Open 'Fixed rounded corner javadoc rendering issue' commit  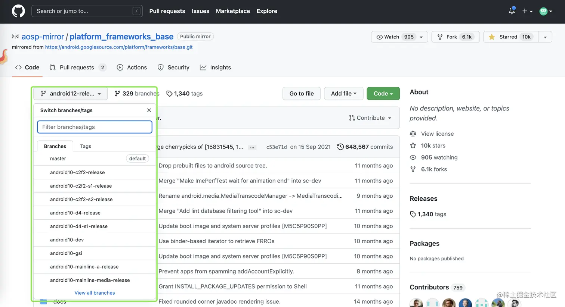219,301
